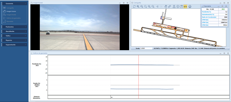
Task: Activate the pan hand tool
Action: (x=166, y=6)
